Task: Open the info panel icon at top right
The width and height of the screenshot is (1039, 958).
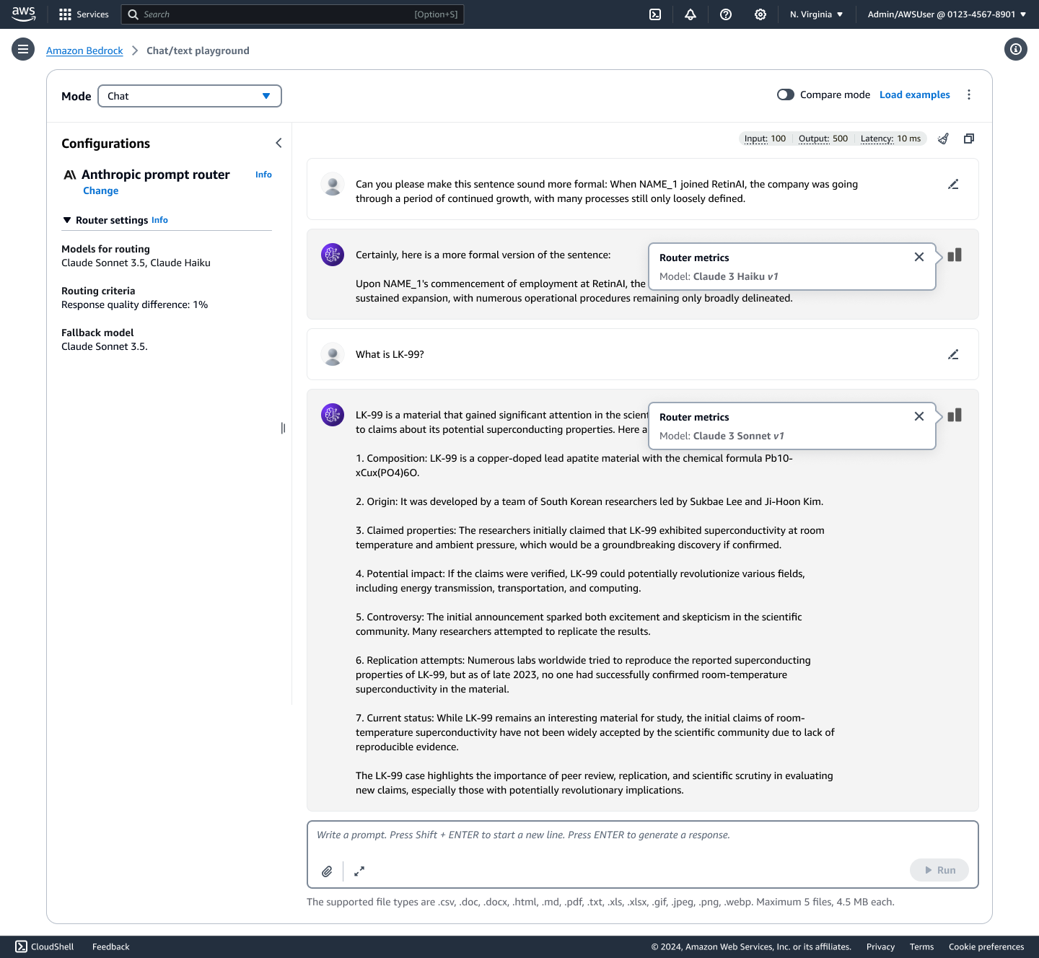Action: tap(1016, 49)
